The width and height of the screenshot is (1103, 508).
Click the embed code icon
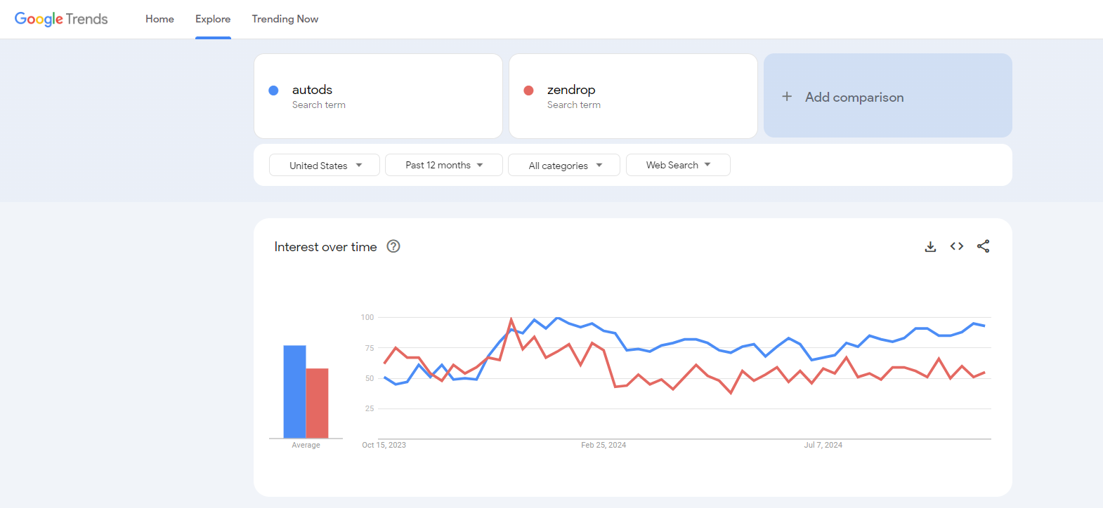click(957, 246)
